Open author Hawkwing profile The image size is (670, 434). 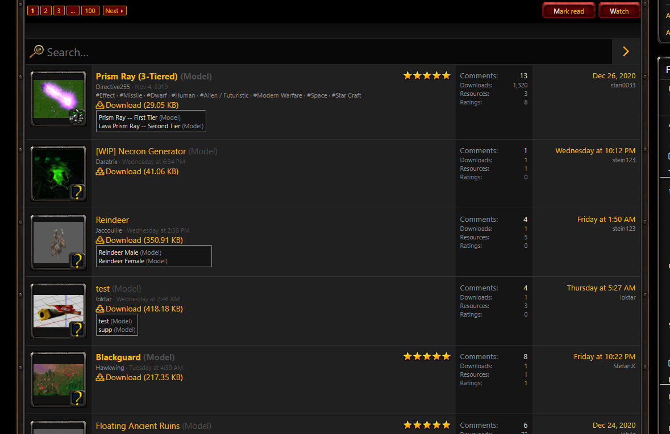click(x=110, y=368)
